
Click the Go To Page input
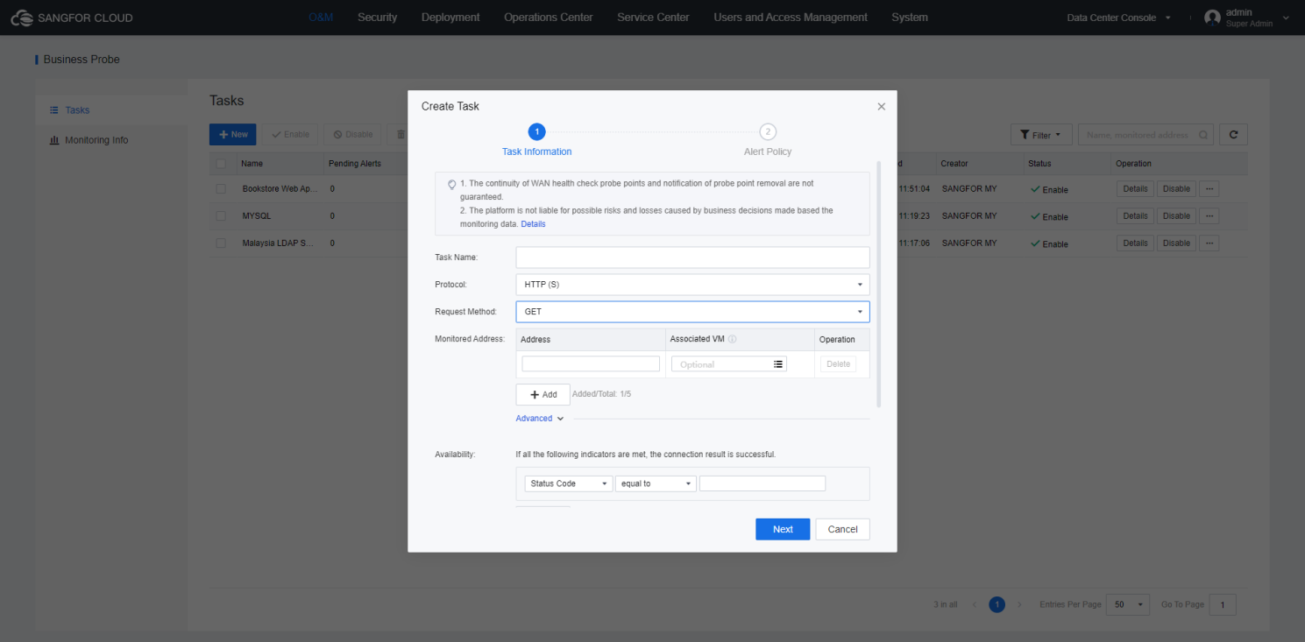tap(1223, 605)
